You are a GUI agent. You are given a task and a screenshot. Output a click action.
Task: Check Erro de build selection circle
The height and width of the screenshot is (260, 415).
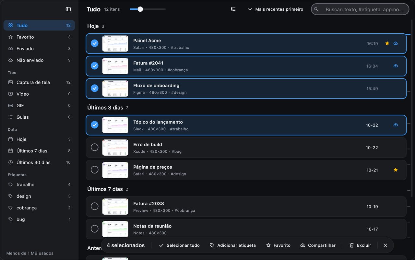pos(95,148)
